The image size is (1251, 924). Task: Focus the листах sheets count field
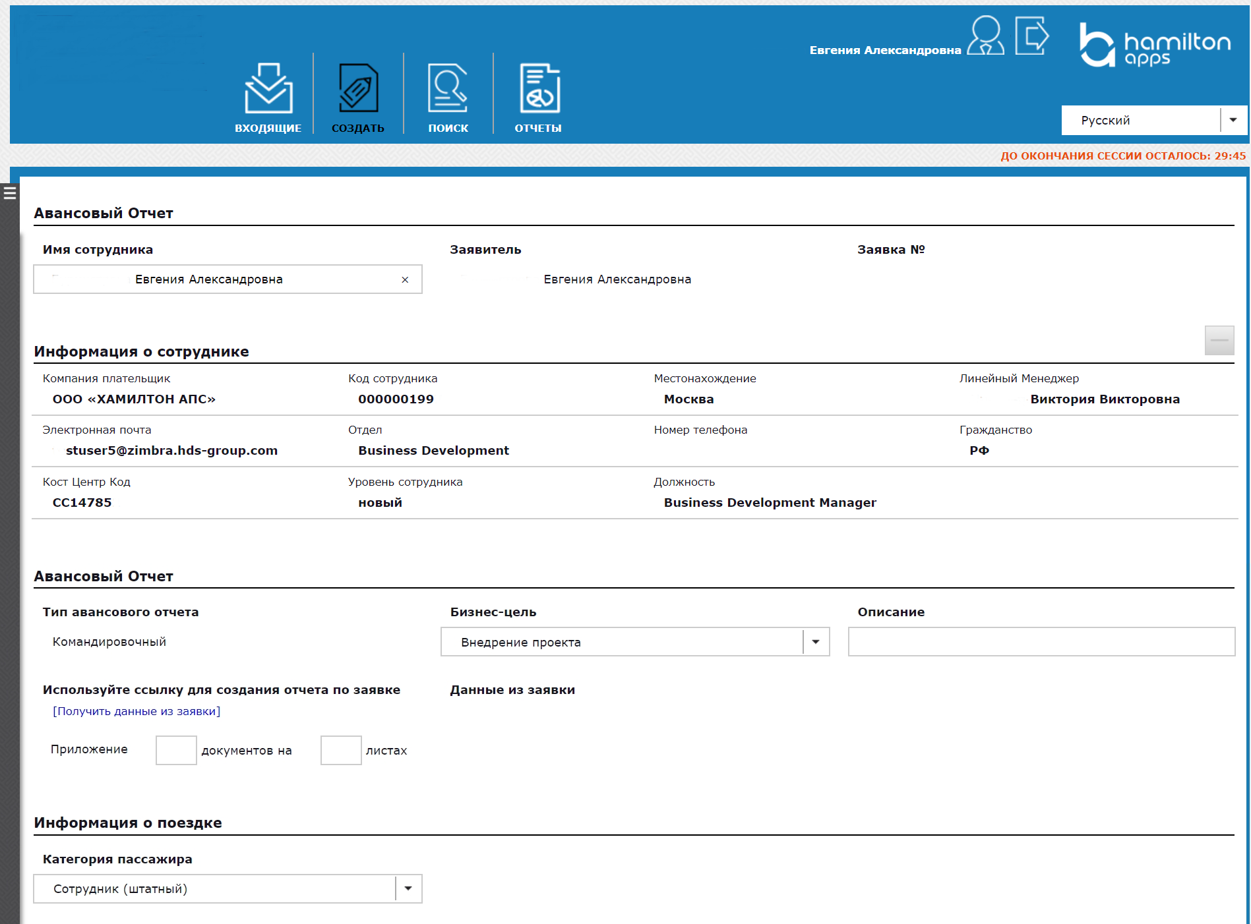(x=341, y=751)
